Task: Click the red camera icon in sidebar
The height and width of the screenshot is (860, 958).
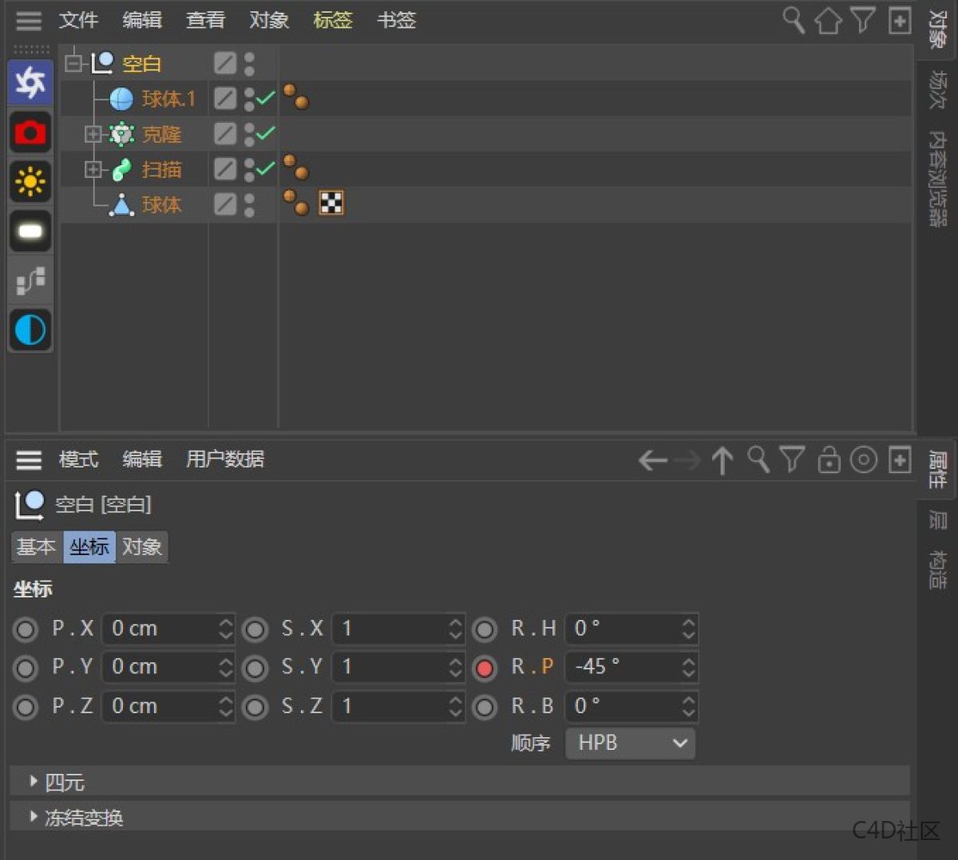Action: pyautogui.click(x=30, y=132)
